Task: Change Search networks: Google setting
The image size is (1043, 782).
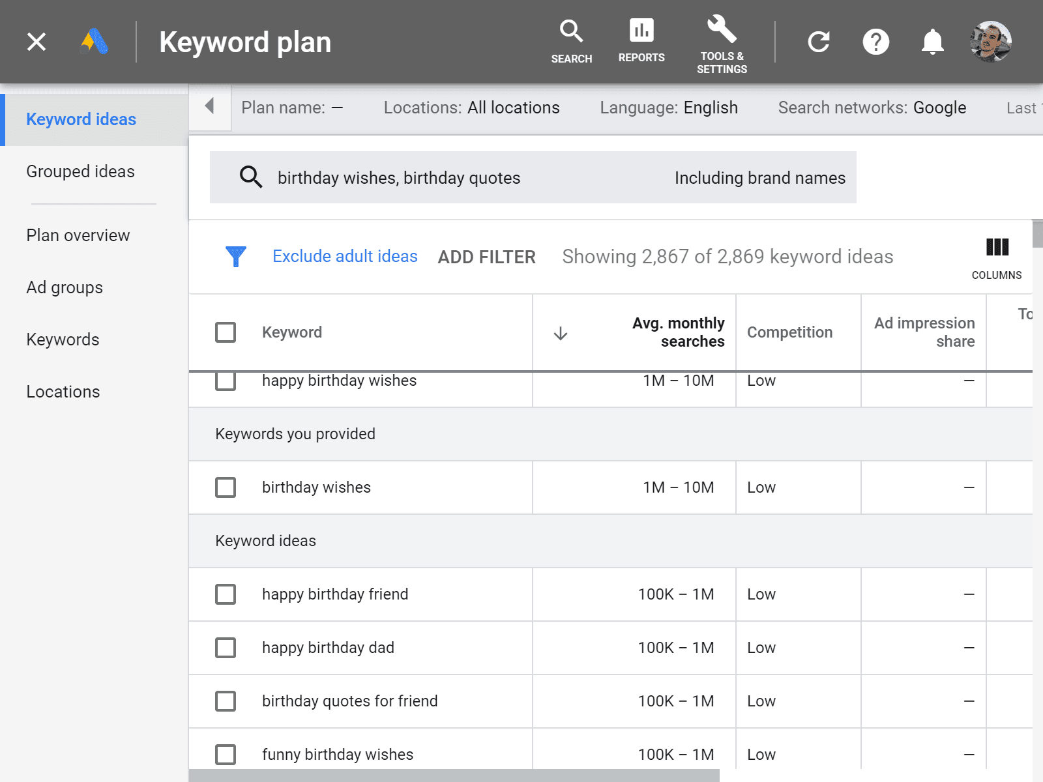Action: coord(872,108)
